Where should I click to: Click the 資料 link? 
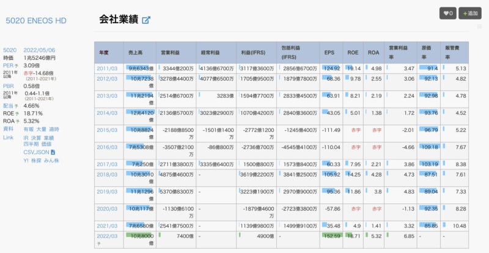click(8, 129)
